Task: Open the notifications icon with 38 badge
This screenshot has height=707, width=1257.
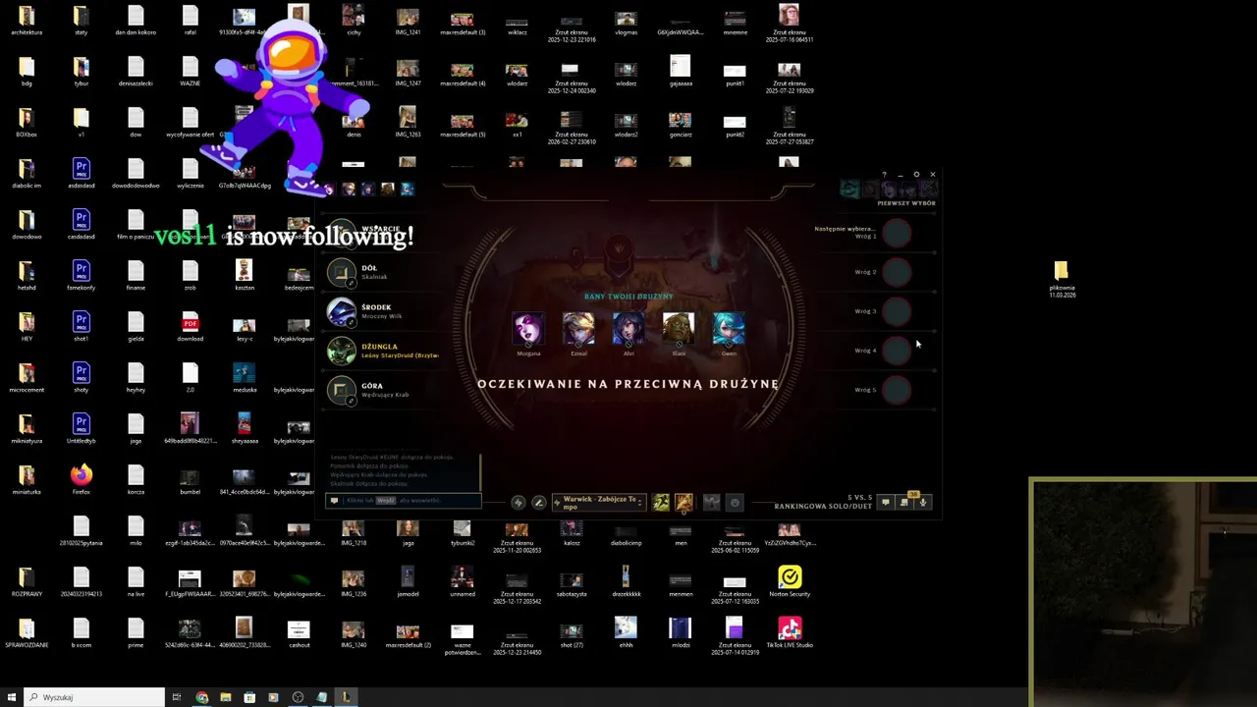Action: pos(904,503)
